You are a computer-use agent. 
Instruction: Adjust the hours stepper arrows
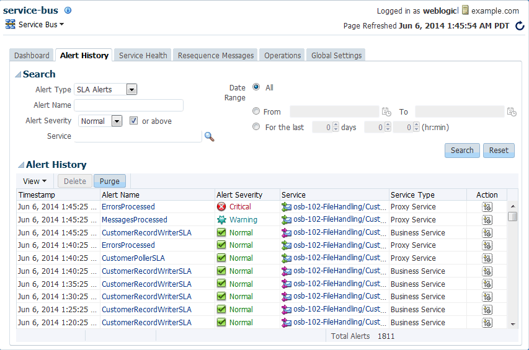(x=388, y=127)
